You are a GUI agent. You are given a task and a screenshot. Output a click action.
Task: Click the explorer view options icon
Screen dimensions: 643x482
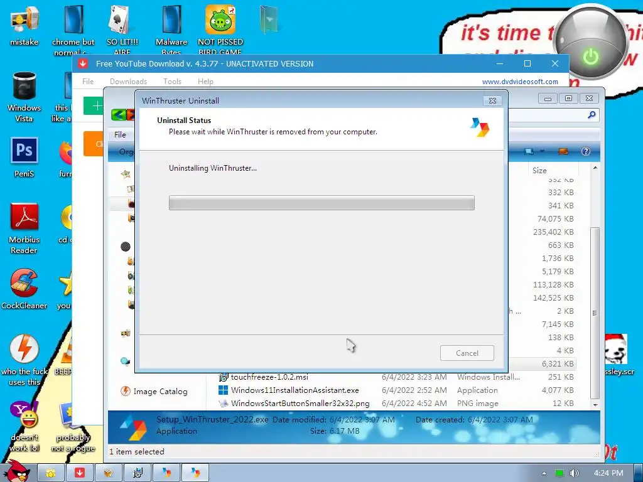pos(529,151)
